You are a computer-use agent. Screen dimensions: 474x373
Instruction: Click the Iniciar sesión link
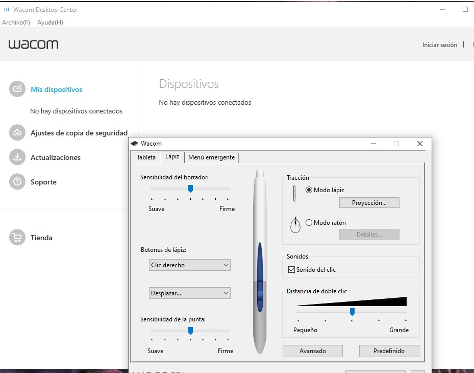(439, 45)
